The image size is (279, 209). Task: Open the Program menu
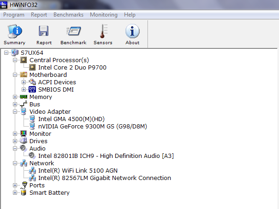[x=14, y=15]
